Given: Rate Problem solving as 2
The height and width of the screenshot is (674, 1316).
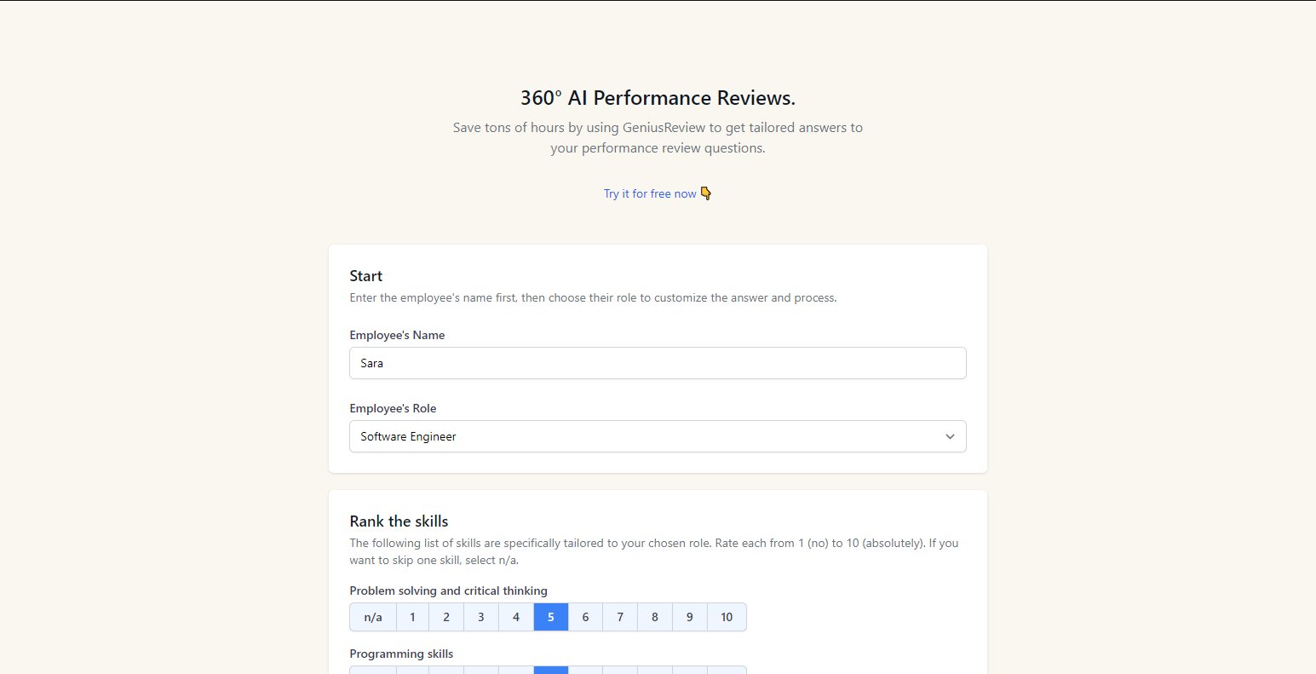Looking at the screenshot, I should [x=446, y=617].
